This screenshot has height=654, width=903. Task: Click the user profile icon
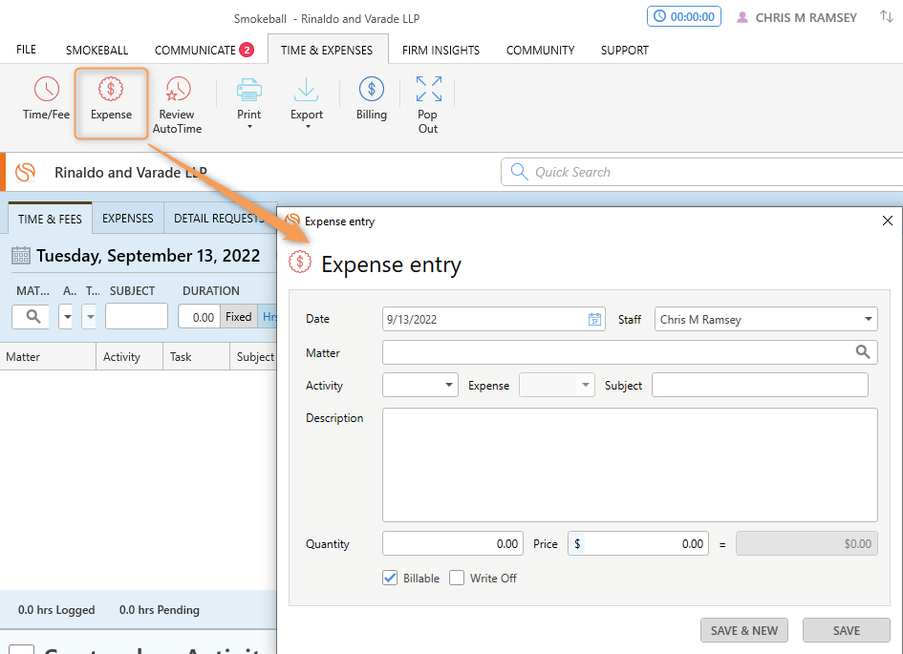742,17
